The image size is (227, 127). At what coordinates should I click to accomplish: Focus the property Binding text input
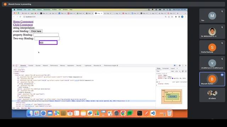click(x=46, y=35)
